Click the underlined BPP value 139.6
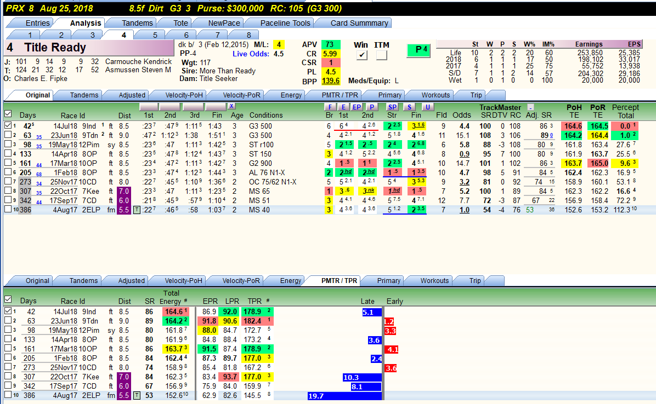 [331, 81]
